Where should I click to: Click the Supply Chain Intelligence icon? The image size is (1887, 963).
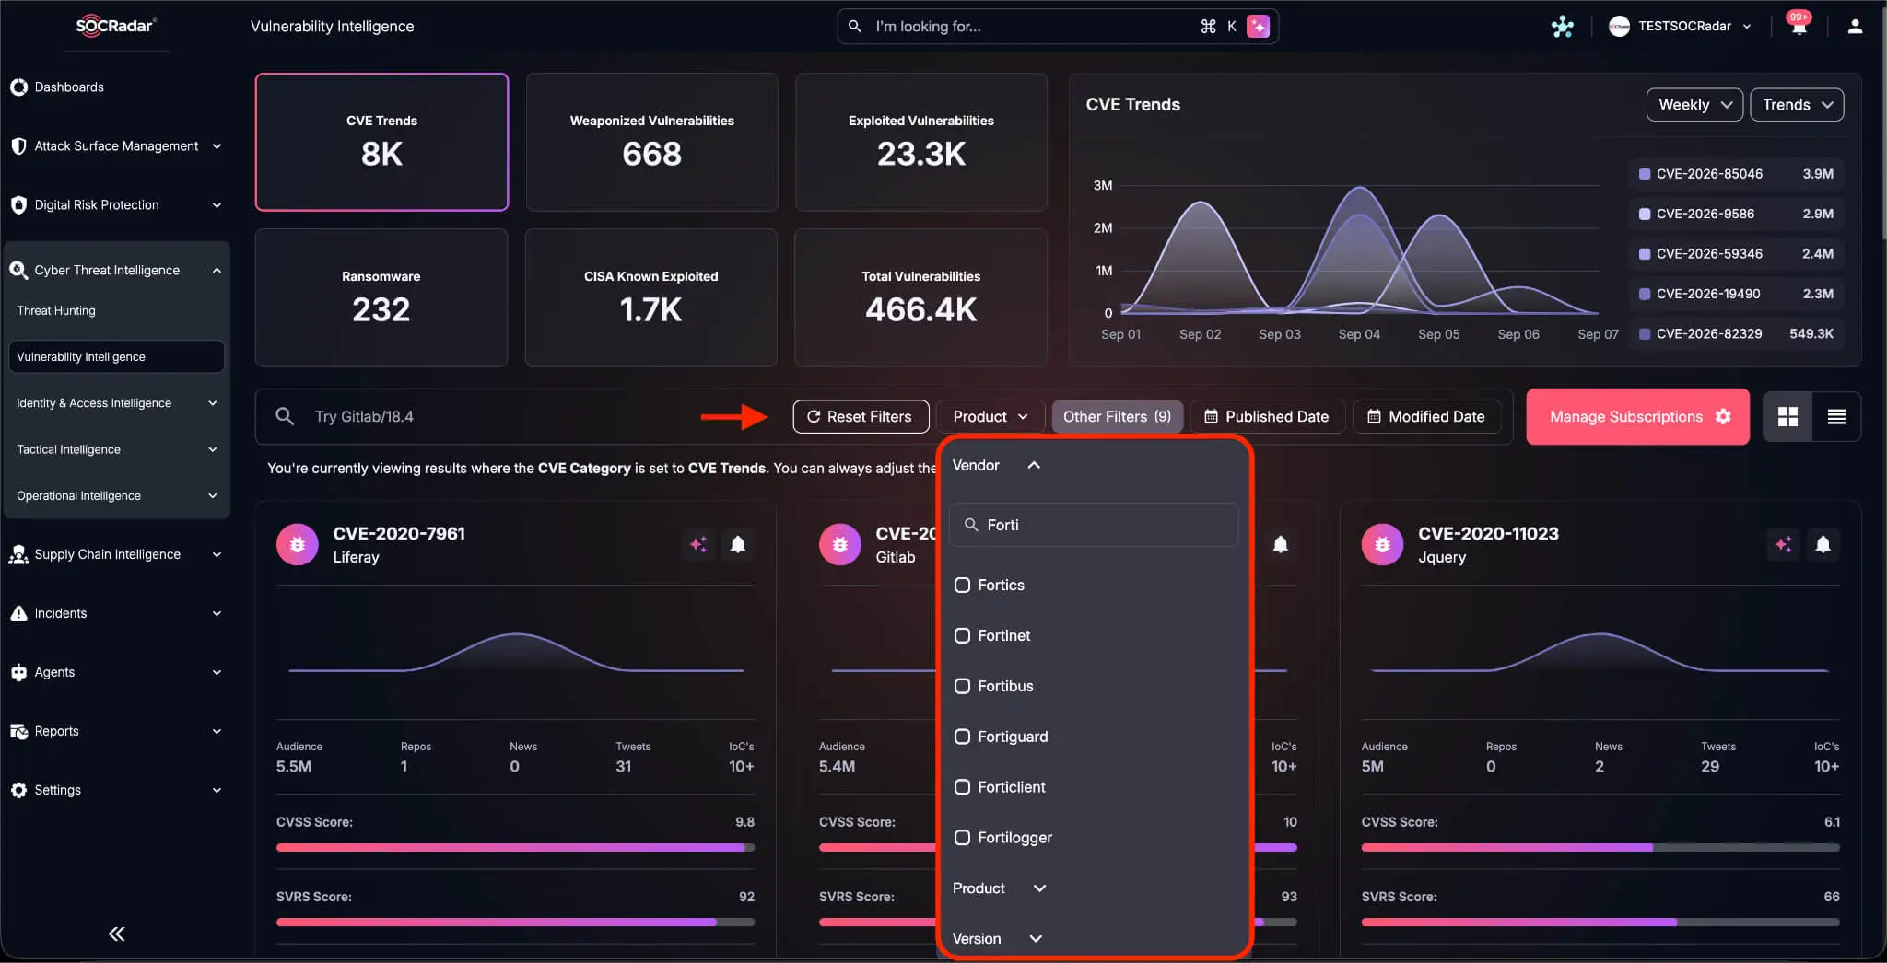[18, 554]
